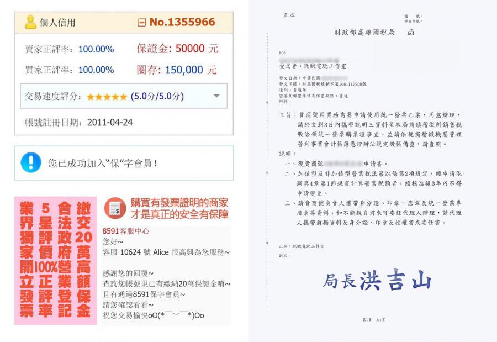
Task: Click the 帳號註冊日期 2011-04-24 line
Action: point(78,122)
